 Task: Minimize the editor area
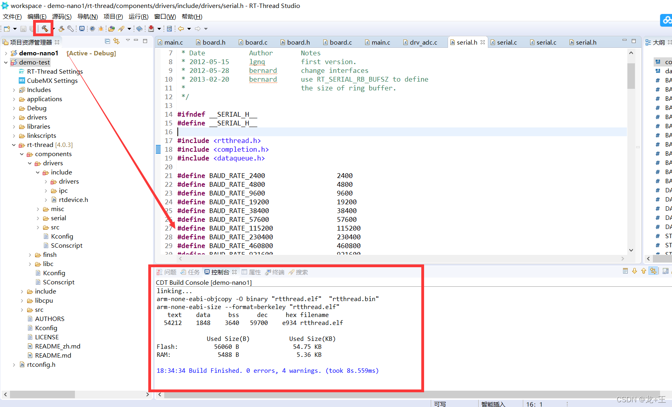click(x=625, y=41)
